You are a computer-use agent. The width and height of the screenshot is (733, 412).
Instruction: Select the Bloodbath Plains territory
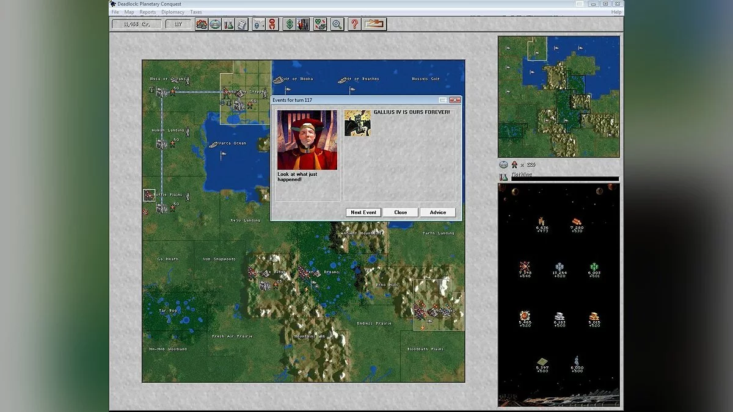(426, 349)
